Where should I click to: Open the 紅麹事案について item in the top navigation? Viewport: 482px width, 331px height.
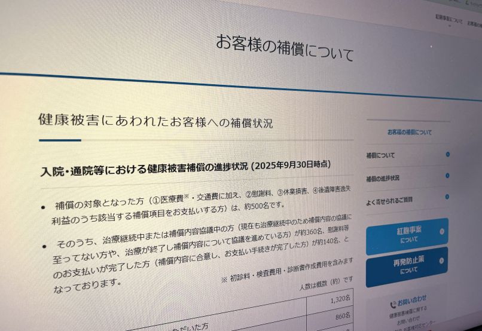(x=449, y=20)
